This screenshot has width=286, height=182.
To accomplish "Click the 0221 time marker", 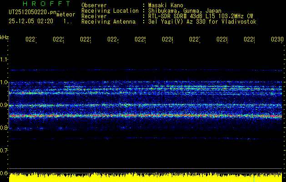I will tap(31, 40).
